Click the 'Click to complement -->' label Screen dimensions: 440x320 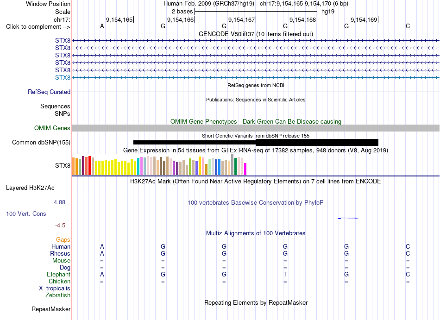click(x=38, y=27)
